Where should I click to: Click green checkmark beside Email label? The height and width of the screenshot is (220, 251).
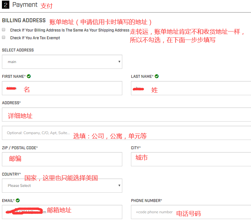click(18, 200)
